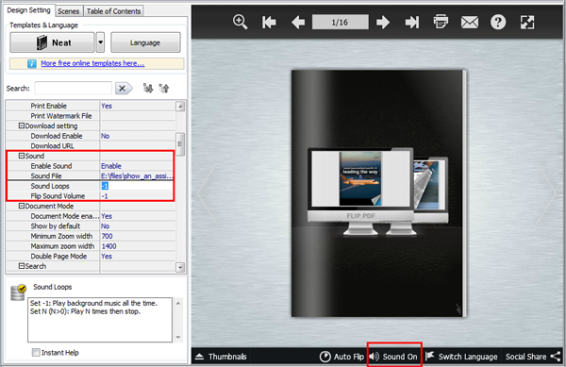Select Download URL row
The height and width of the screenshot is (367, 566).
(91, 146)
